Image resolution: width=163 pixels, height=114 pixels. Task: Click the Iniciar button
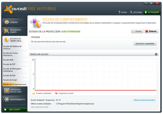pos(137,31)
